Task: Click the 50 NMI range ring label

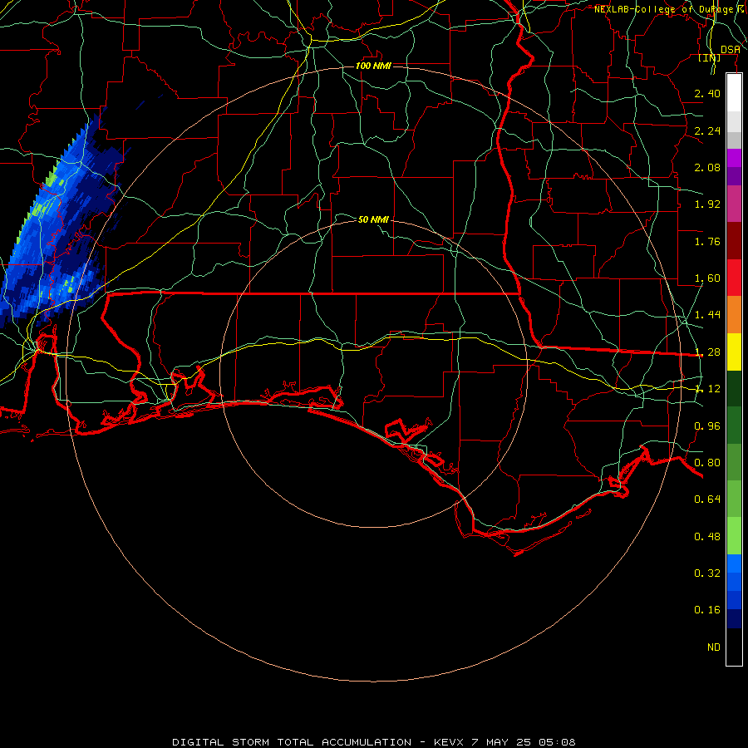Action: pos(373,219)
